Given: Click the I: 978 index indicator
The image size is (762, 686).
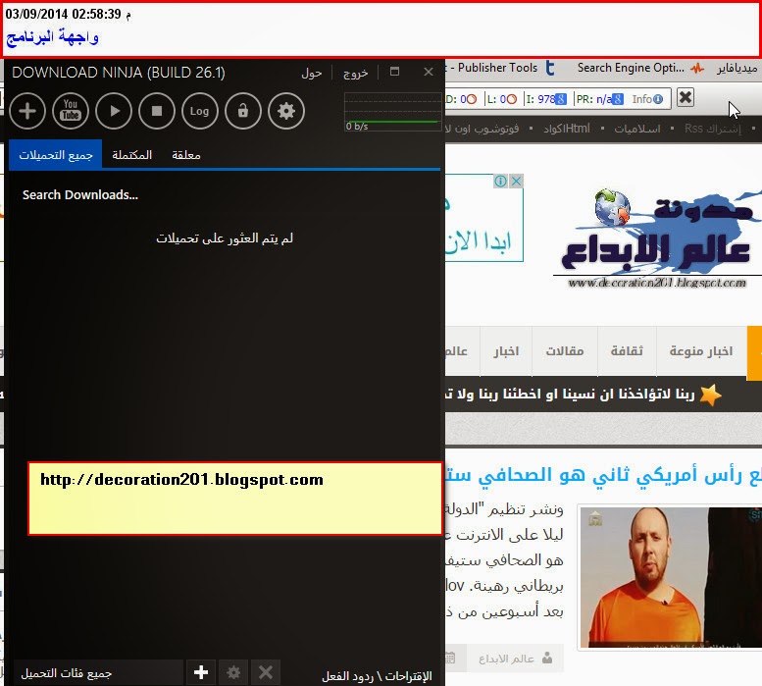Looking at the screenshot, I should (x=546, y=99).
